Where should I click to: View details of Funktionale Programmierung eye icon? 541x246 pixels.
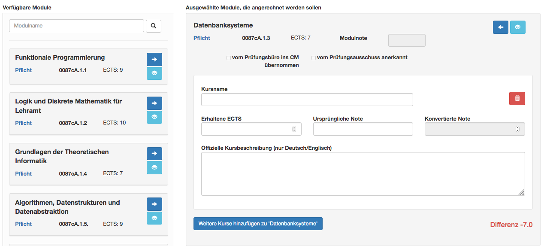pos(154,73)
